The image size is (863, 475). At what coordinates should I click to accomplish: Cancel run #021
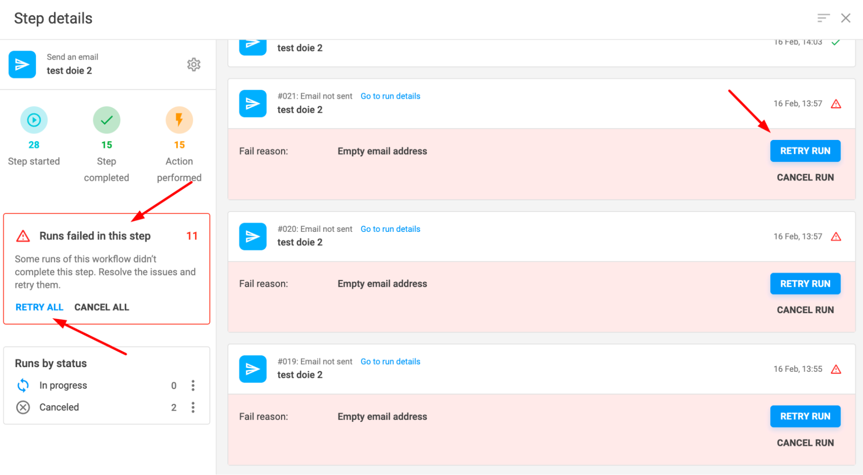click(805, 177)
